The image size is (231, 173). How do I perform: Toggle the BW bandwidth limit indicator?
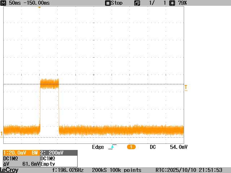point(35,153)
